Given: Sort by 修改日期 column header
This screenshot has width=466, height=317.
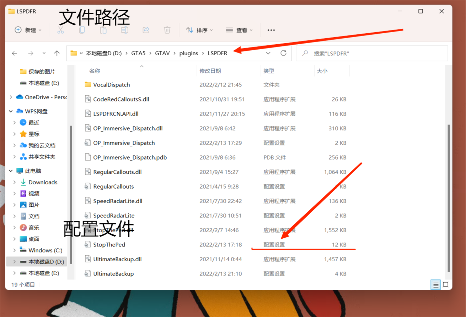Looking at the screenshot, I should click(210, 71).
